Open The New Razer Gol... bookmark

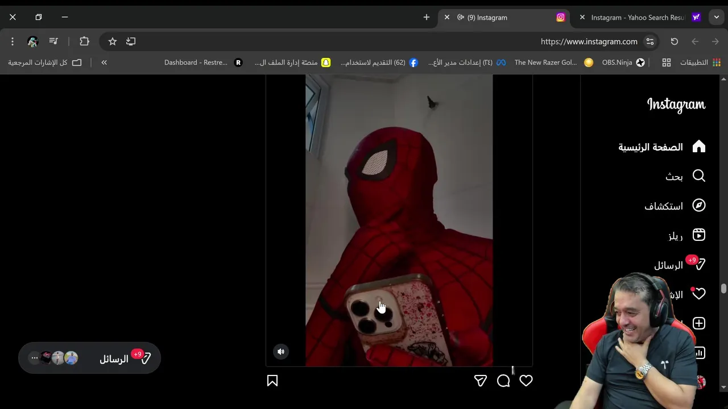click(x=553, y=62)
